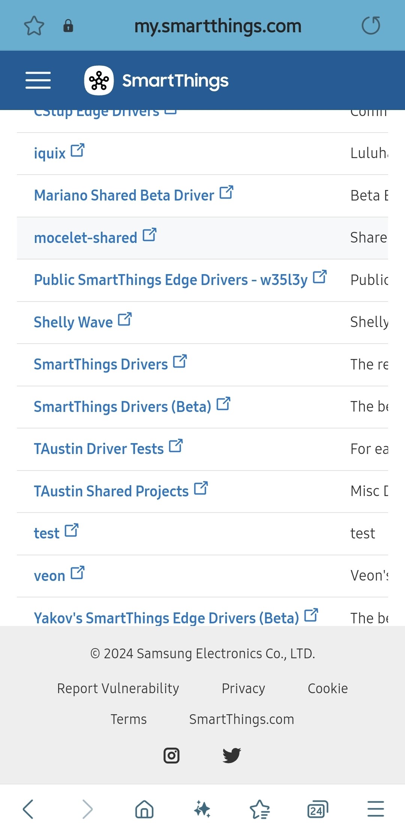Click the Report Vulnerability footer link
The width and height of the screenshot is (405, 834).
click(x=118, y=688)
